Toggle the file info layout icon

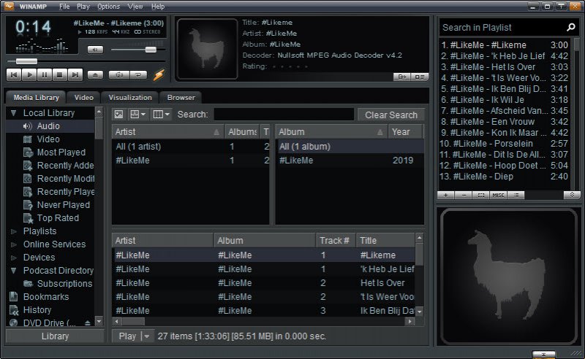tap(420, 77)
